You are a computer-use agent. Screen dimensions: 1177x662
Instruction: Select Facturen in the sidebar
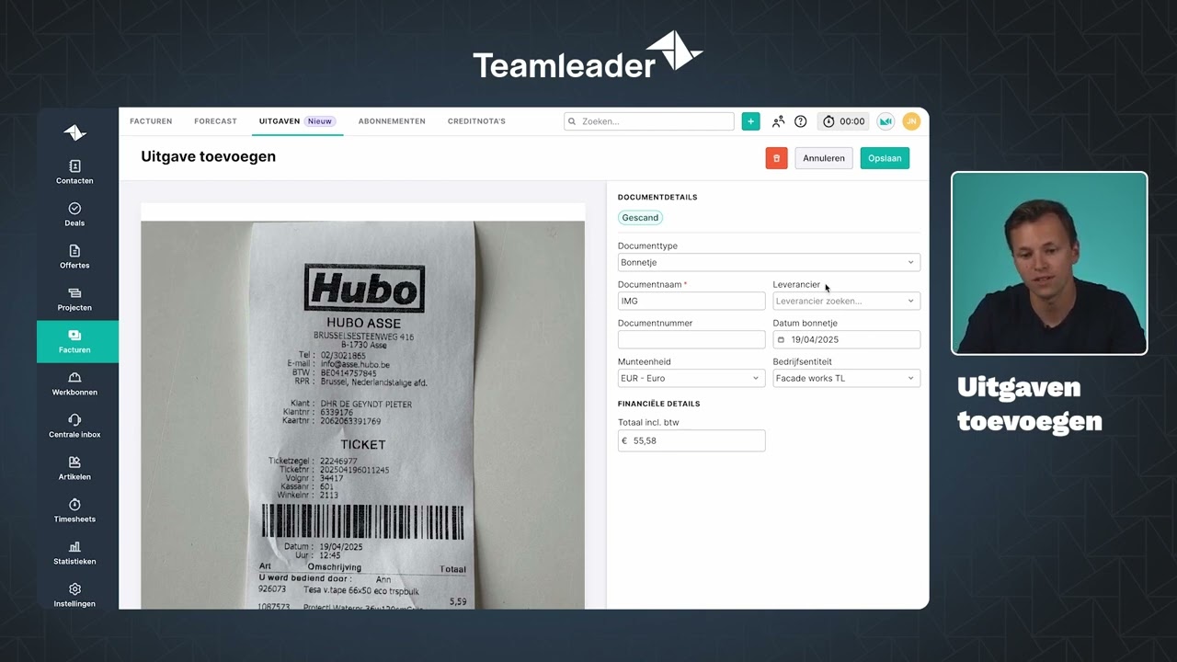[77, 341]
